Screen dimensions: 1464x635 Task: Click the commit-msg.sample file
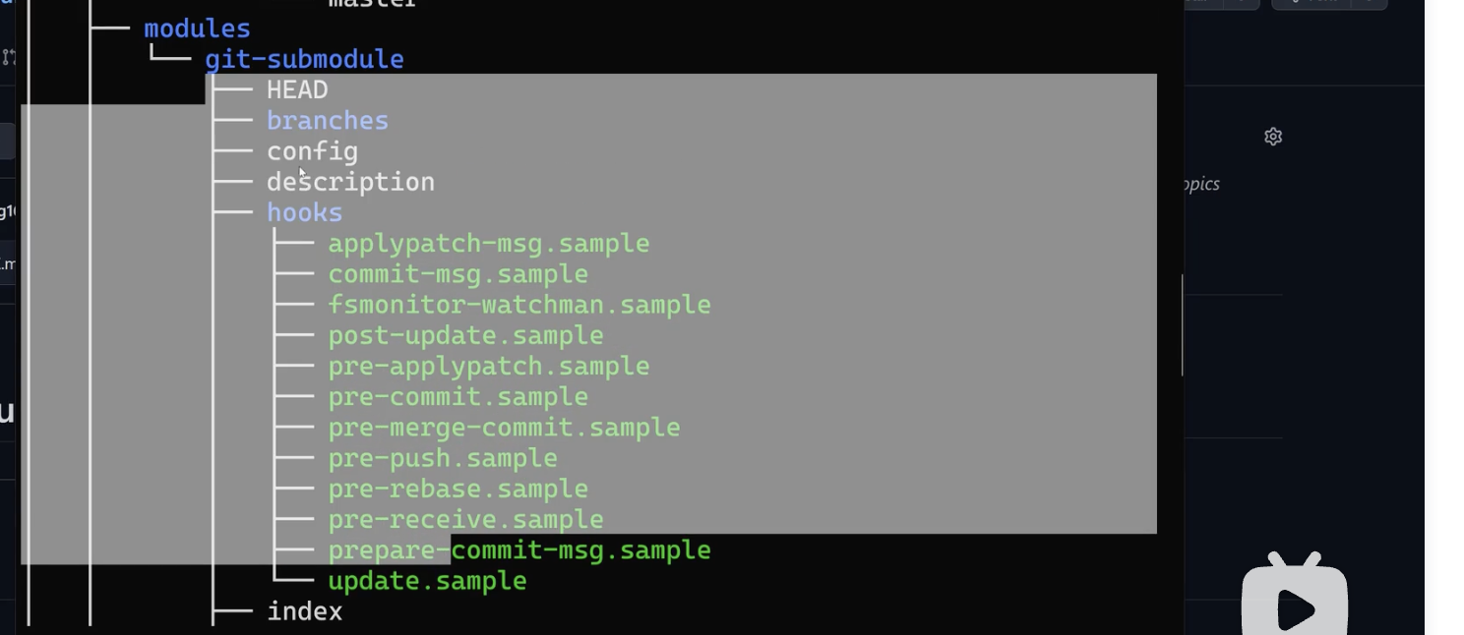457,273
